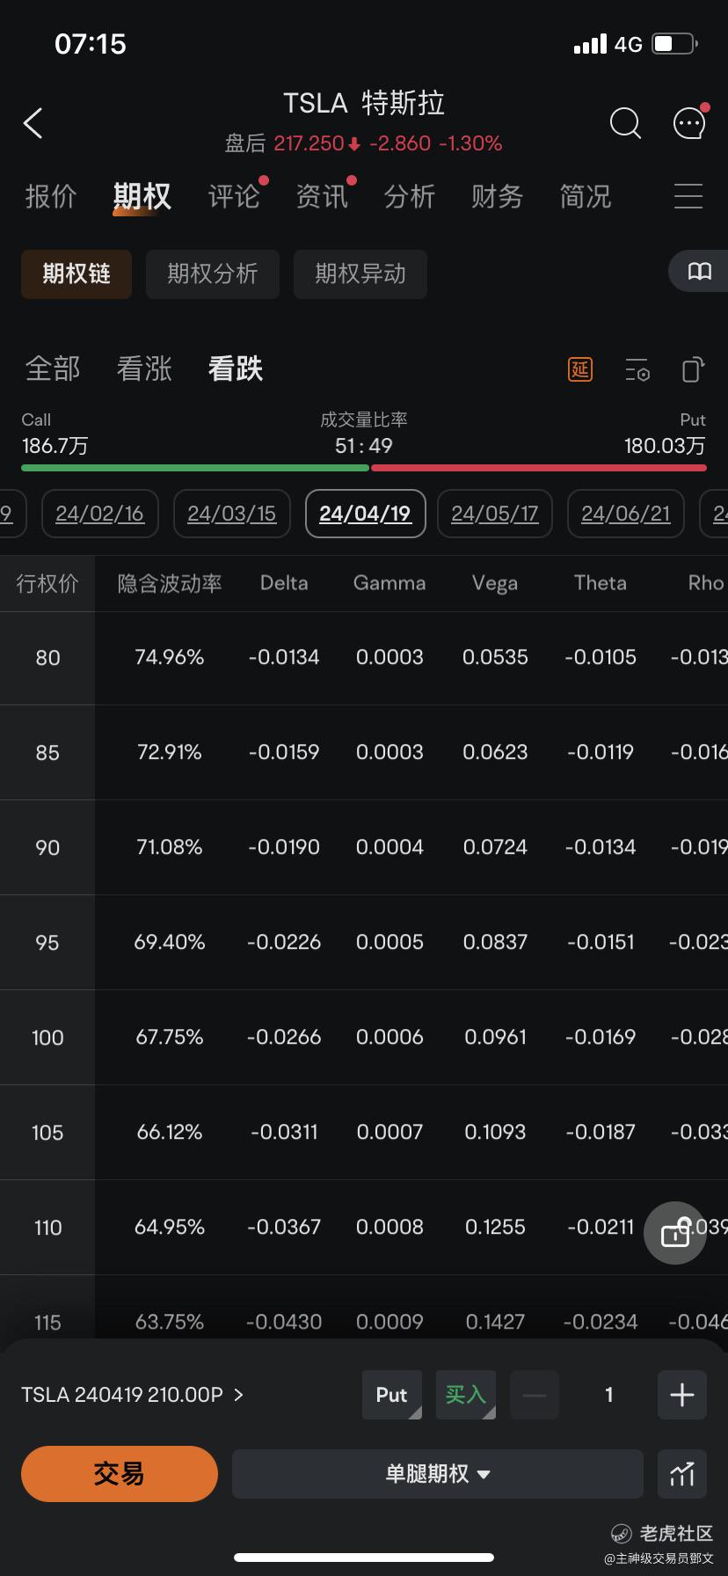Tap Theta value -0.0134
728x1576 pixels.
(x=601, y=848)
